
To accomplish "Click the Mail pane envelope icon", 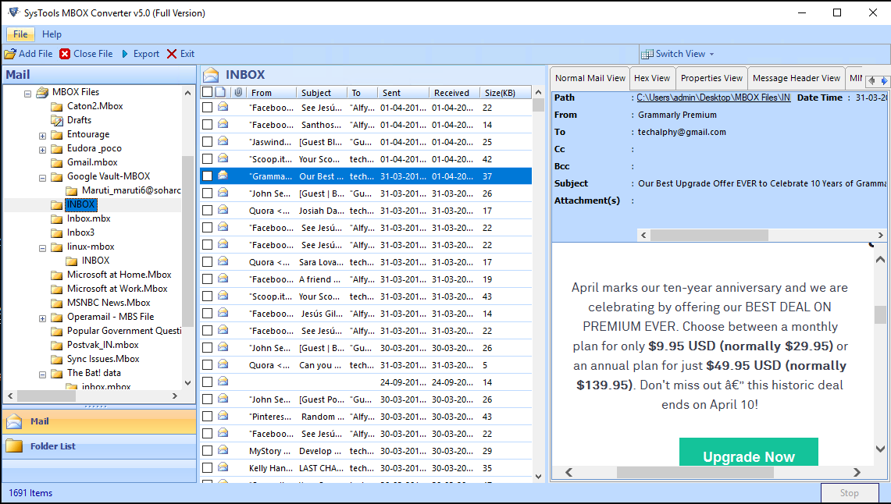I will pos(14,421).
